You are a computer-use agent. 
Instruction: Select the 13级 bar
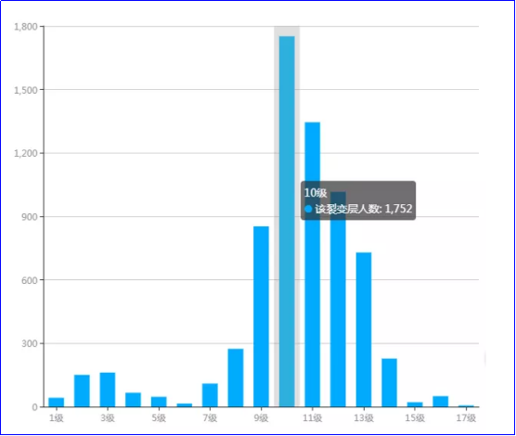click(364, 329)
